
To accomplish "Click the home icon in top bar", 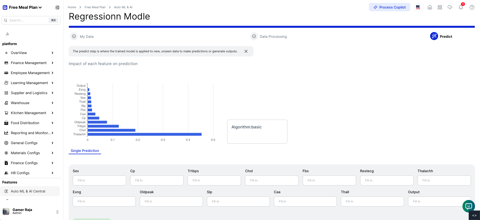I will (x=430, y=7).
